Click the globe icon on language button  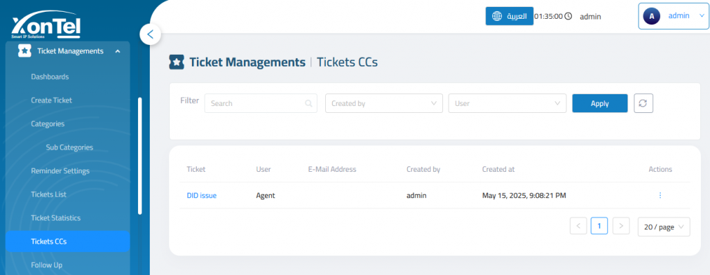click(x=496, y=17)
